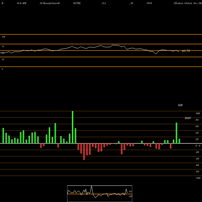Click the RSI panel 70 level label
The width and height of the screenshot is (202, 202).
3,46
